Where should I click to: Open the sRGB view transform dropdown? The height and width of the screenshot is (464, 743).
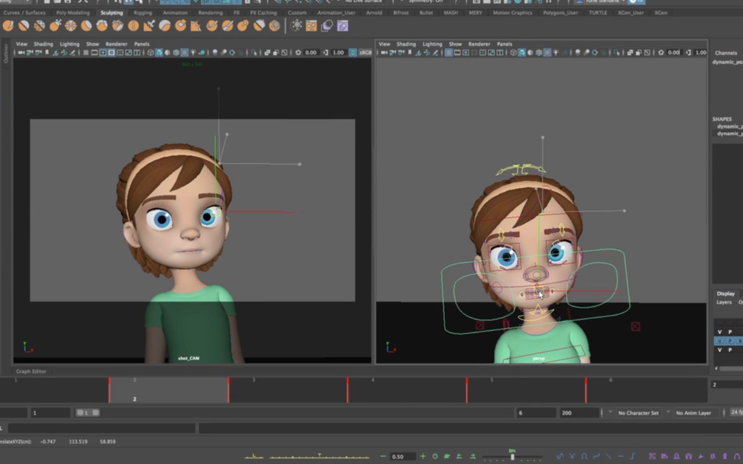click(x=365, y=52)
